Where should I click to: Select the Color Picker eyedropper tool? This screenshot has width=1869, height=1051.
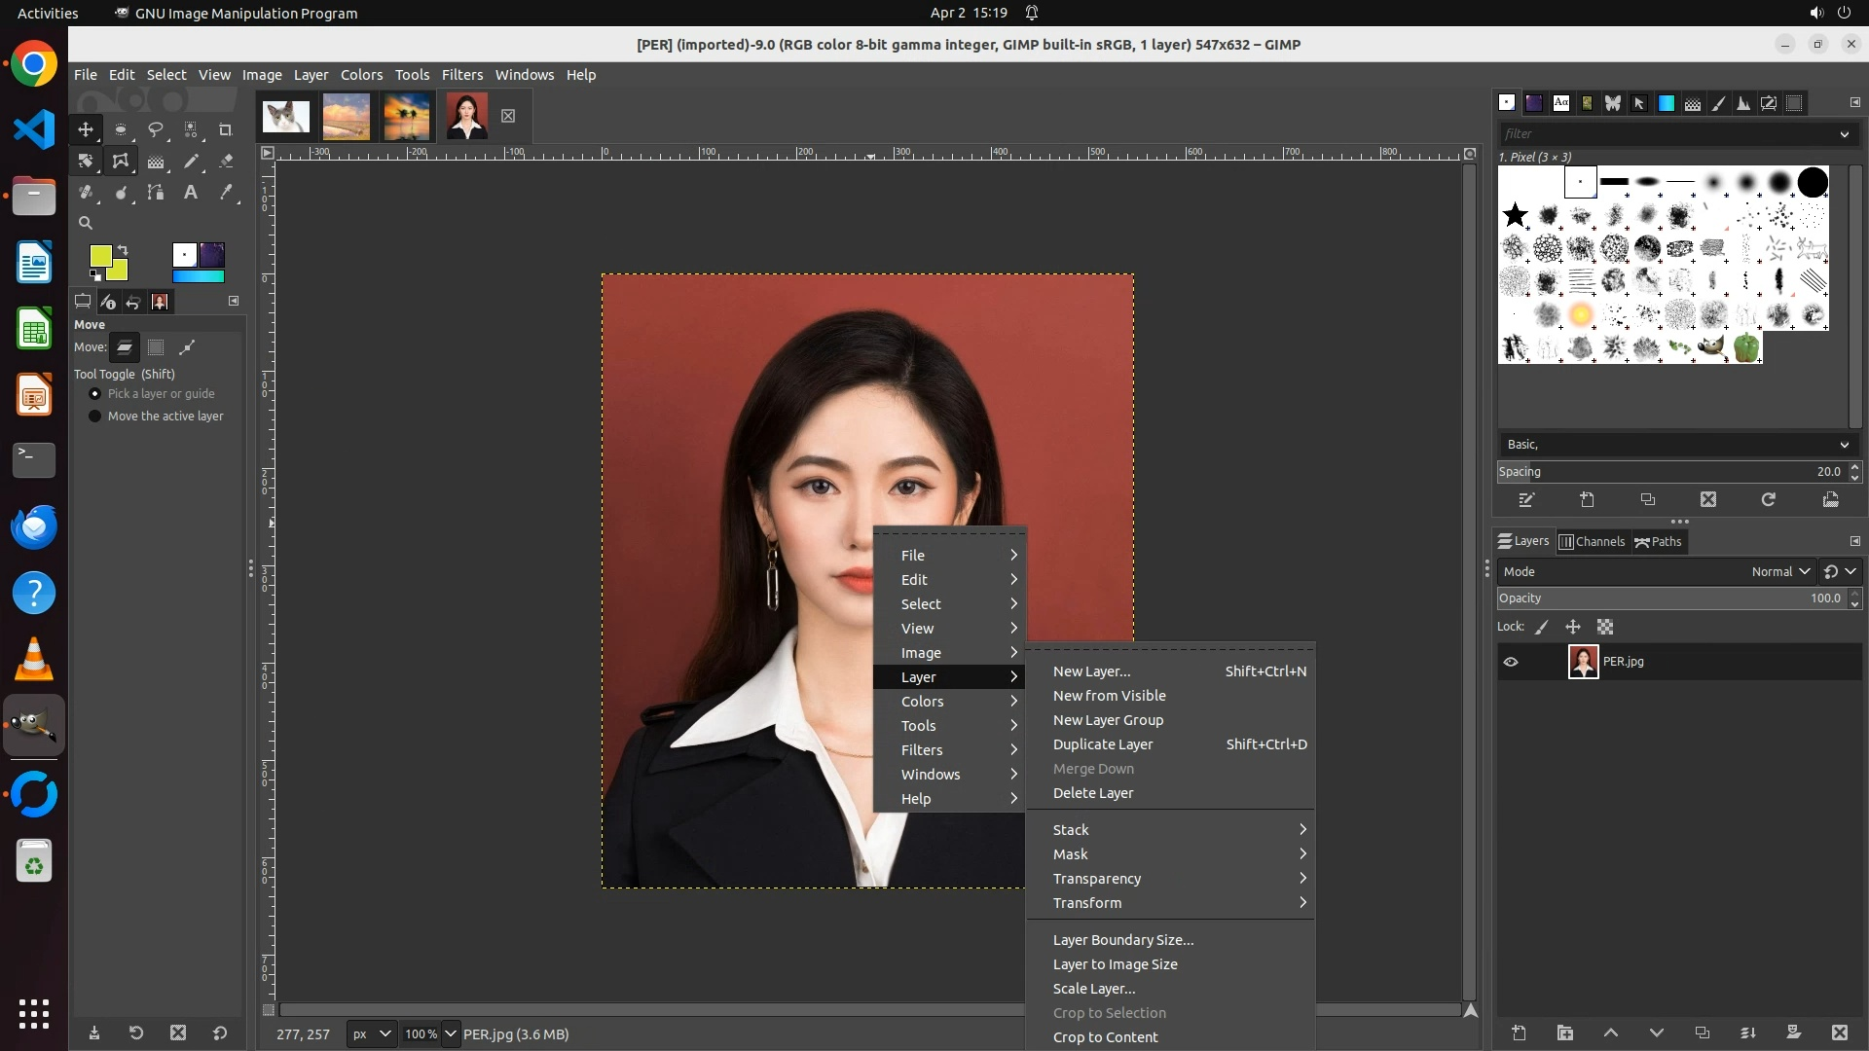tap(226, 193)
